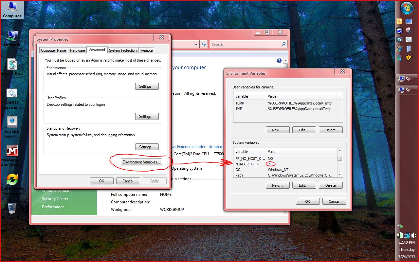Image resolution: width=419 pixels, height=262 pixels.
Task: Click the search magnifier in System window
Action: click(283, 44)
